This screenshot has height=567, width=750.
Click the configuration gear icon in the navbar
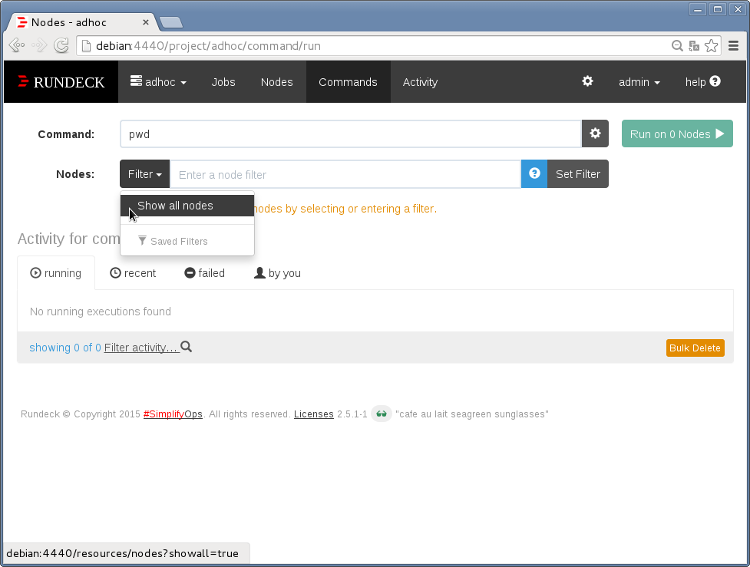coord(587,81)
